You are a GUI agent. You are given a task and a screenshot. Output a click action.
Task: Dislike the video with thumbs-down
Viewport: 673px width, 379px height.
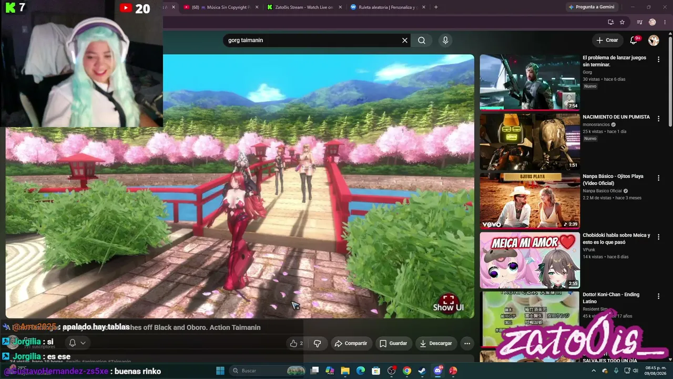(317, 343)
